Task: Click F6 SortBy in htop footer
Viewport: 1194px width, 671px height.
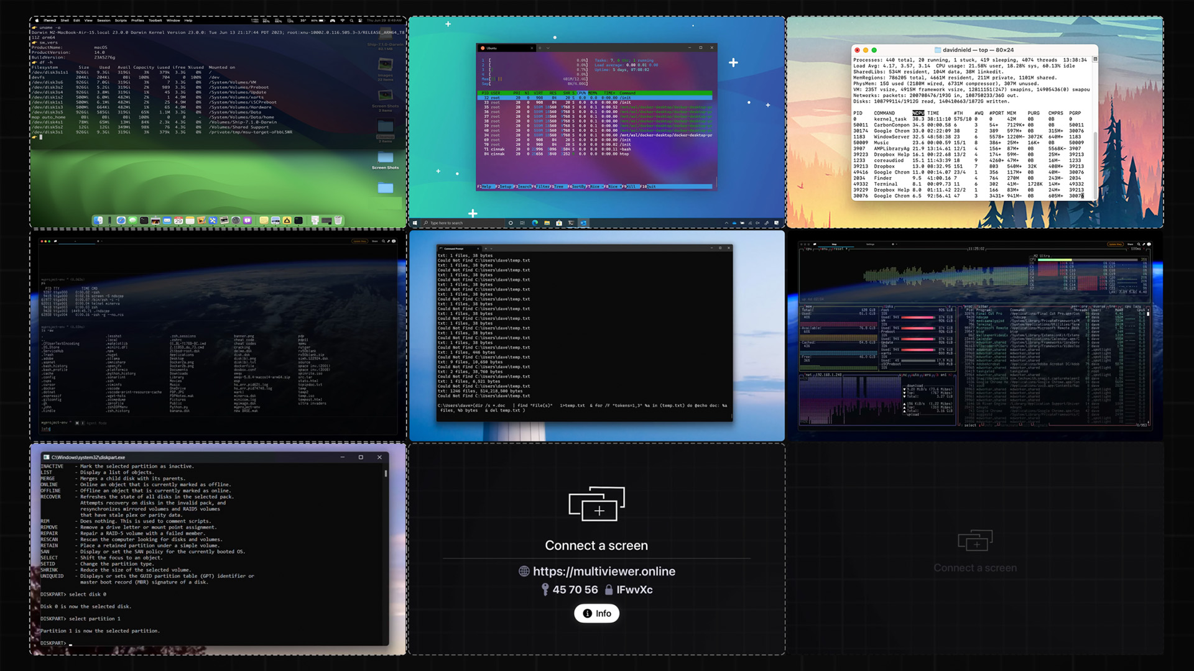Action: [x=576, y=186]
